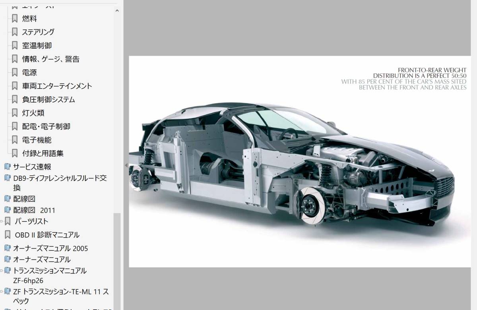The image size is (477, 310).
Task: Open ZF トランスミッション-TE-ML 11 スペック bookmark
Action: tap(61, 296)
